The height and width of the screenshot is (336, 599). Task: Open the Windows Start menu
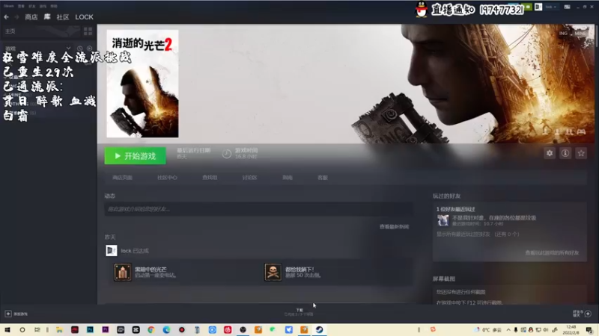[7, 329]
